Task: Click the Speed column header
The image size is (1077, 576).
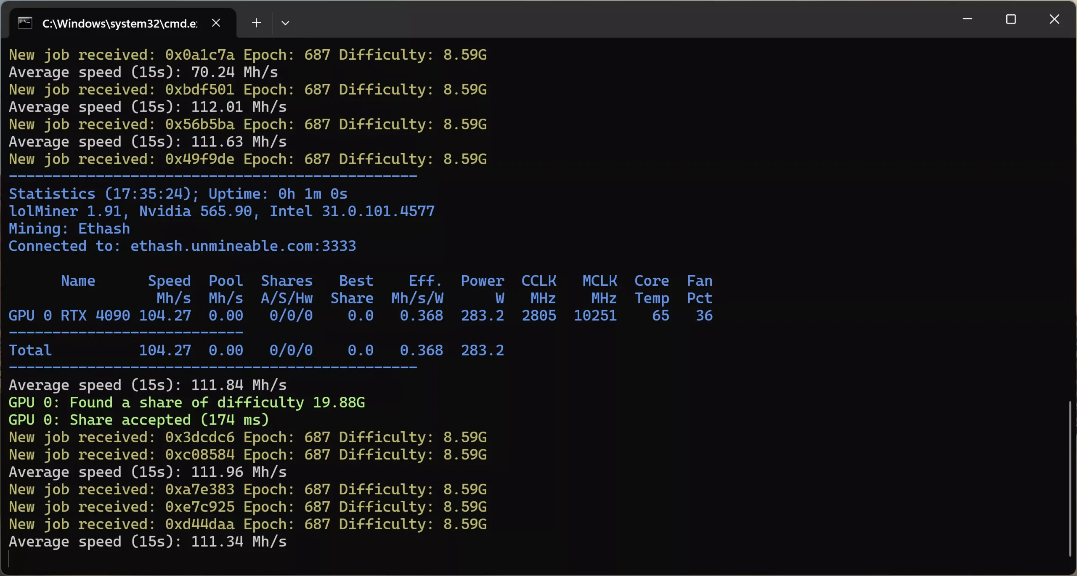Action: click(169, 281)
